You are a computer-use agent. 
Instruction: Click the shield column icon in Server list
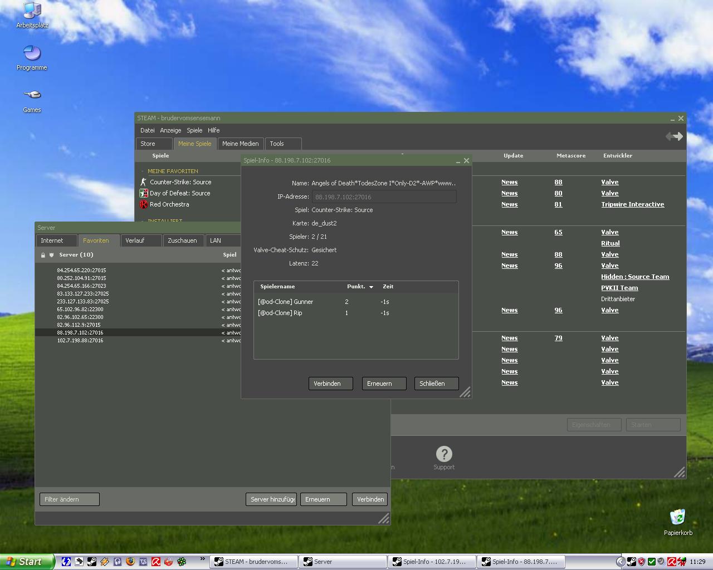point(52,255)
